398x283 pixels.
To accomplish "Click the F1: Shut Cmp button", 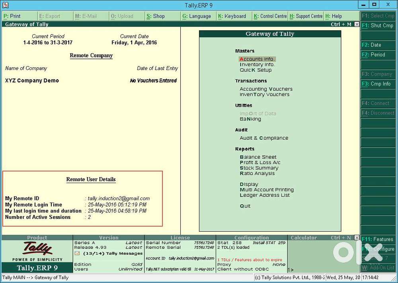I will click(378, 25).
